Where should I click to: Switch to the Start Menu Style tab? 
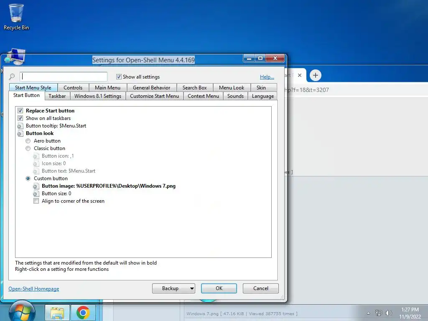tap(33, 88)
